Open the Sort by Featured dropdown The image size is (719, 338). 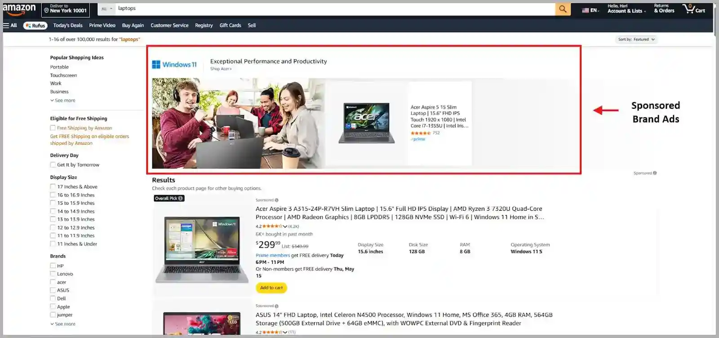(636, 40)
